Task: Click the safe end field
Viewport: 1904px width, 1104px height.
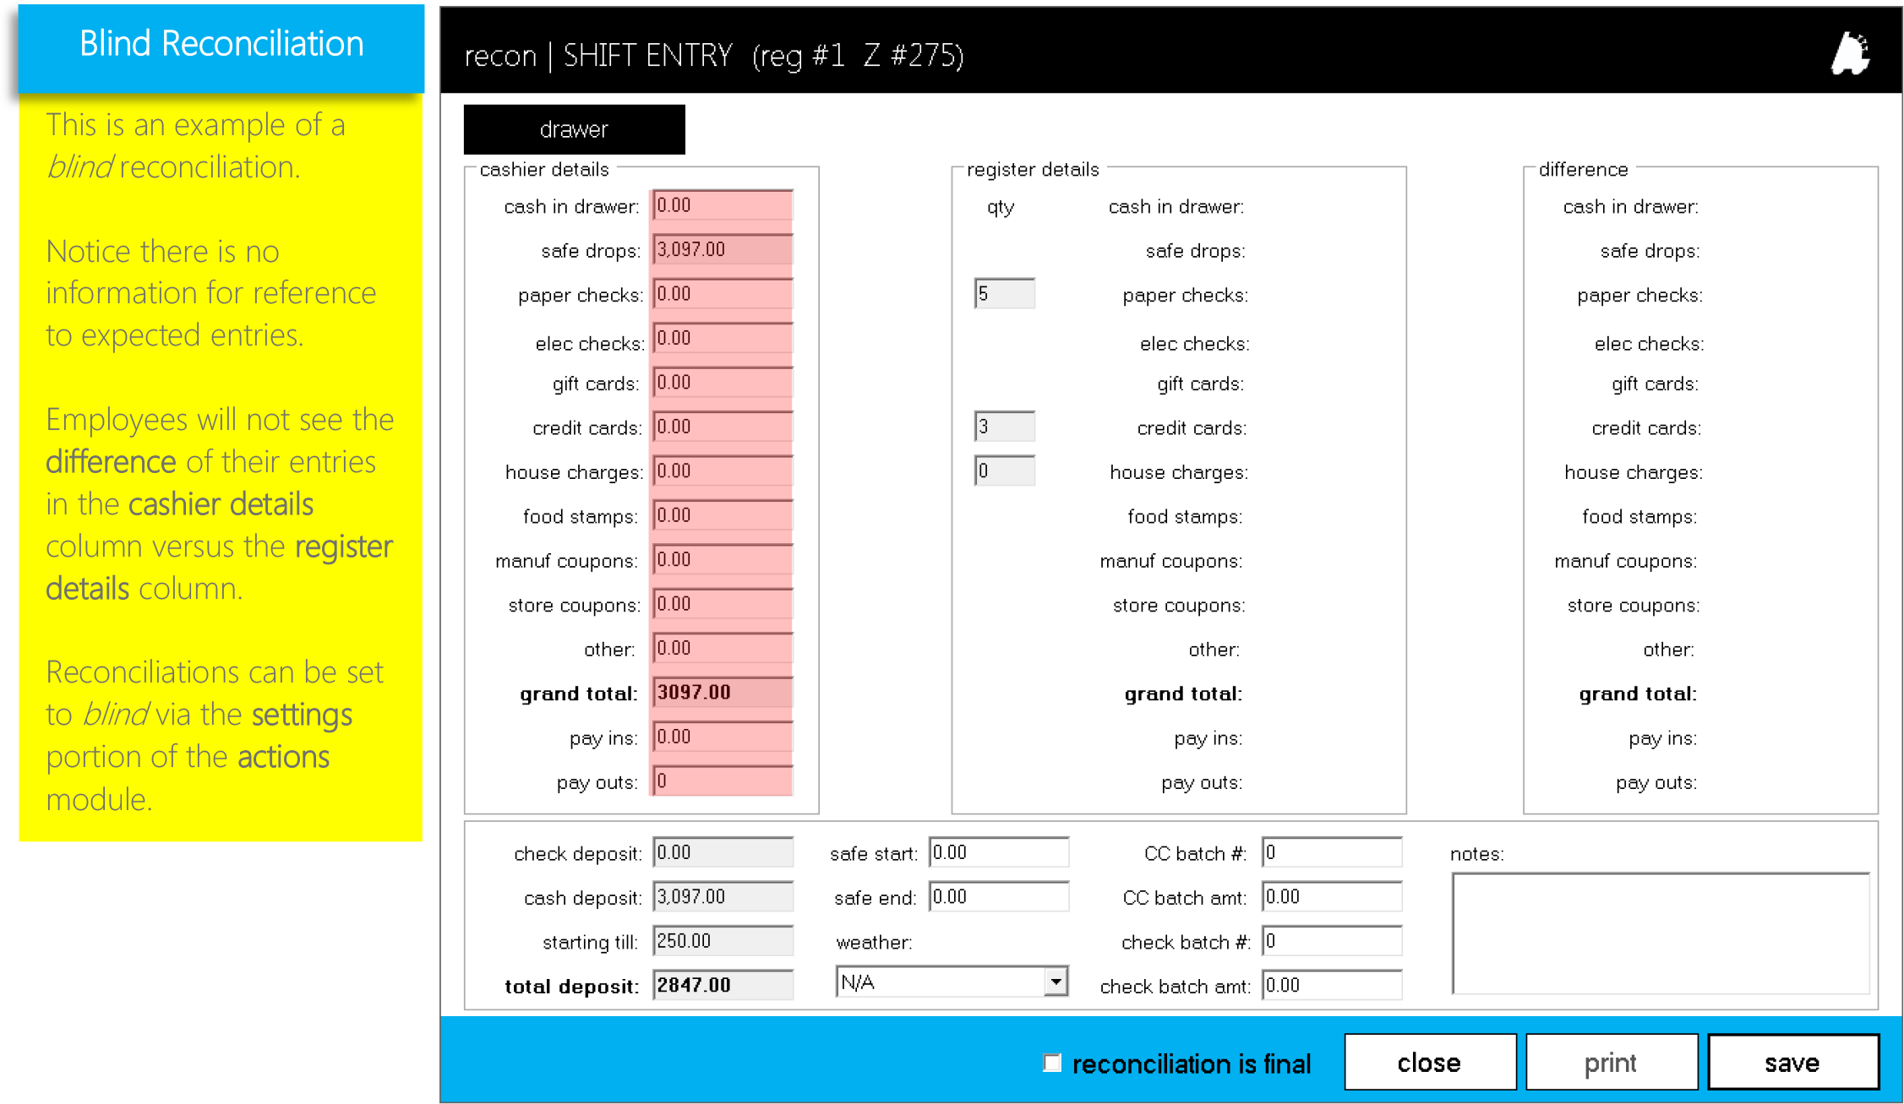Action: pos(999,896)
